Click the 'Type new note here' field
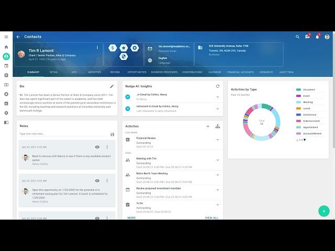The image size is (335, 251). [x=63, y=134]
